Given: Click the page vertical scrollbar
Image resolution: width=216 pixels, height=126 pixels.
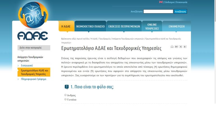Looking at the screenshot, I should [215, 52].
